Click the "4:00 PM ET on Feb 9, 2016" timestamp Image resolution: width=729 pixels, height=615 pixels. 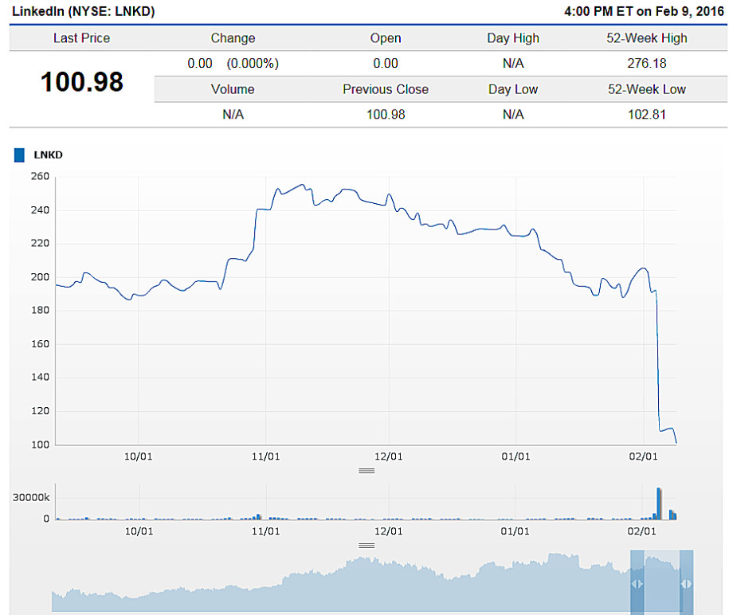[644, 11]
